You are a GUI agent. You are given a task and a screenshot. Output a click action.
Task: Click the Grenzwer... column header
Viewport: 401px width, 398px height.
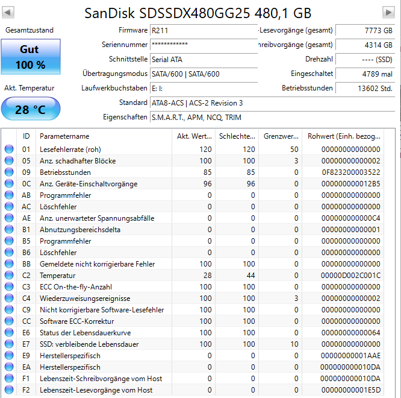pos(281,136)
